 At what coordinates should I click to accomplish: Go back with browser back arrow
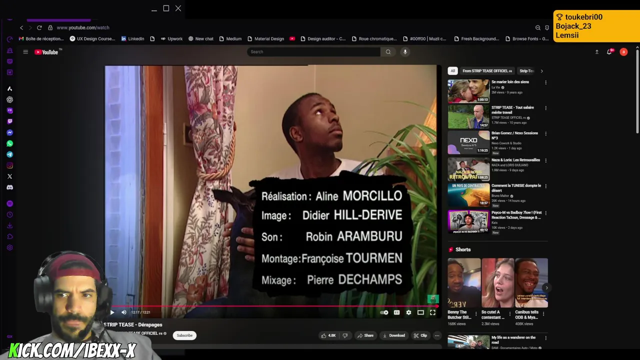click(x=21, y=27)
